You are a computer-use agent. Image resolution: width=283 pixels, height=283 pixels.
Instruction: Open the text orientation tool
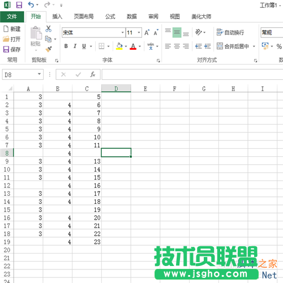(199, 32)
